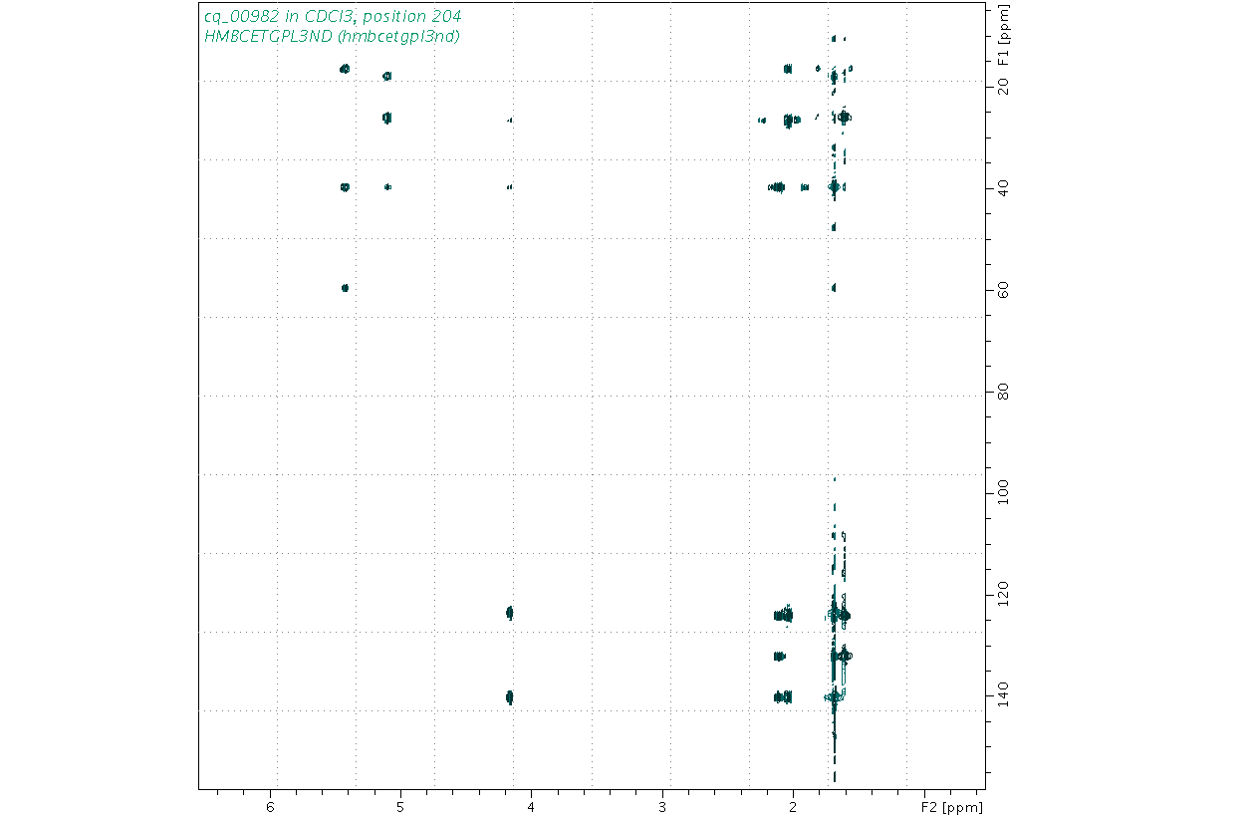This screenshot has width=1248, height=818.
Task: Select the 'HMBCETGPL3ND (hmbcetgpl3nd)' pulse program text
Action: pyautogui.click(x=332, y=36)
